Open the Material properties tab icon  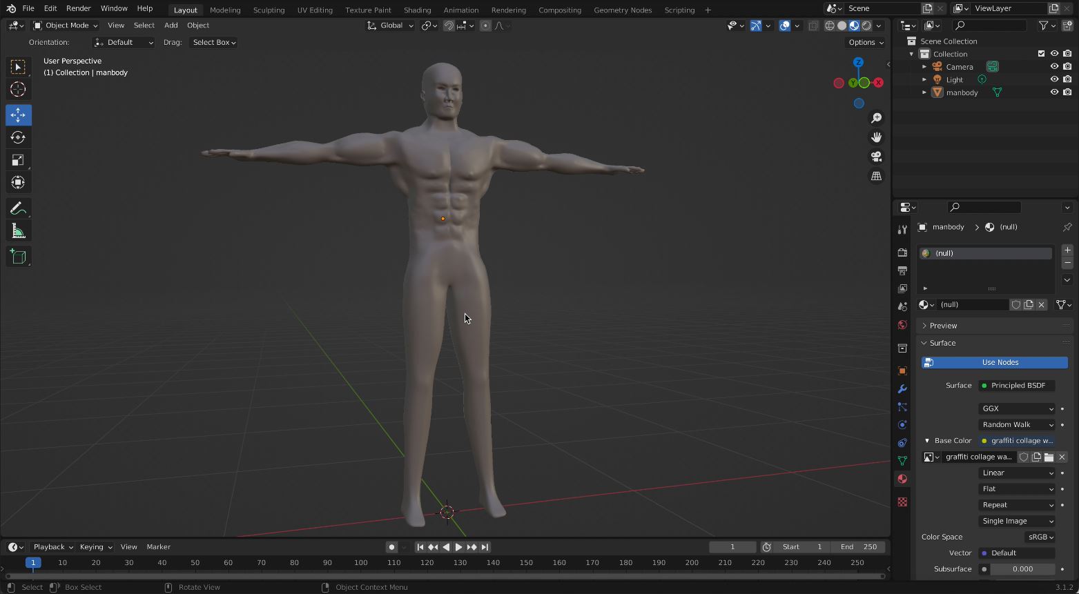click(x=902, y=479)
